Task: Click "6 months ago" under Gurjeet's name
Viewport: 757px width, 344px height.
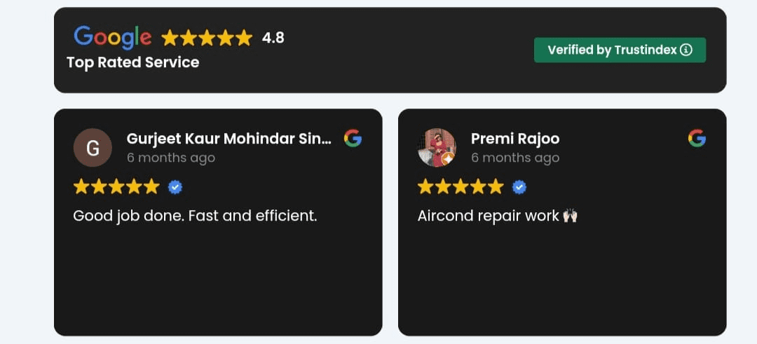Action: click(x=170, y=158)
